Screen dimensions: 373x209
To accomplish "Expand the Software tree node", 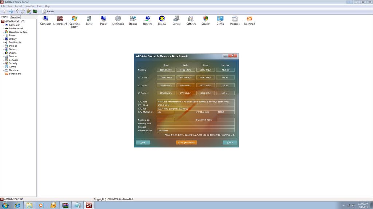I will point(3,60).
